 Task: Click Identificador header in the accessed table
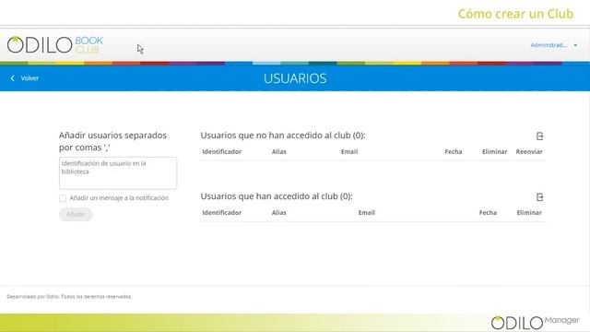click(221, 213)
